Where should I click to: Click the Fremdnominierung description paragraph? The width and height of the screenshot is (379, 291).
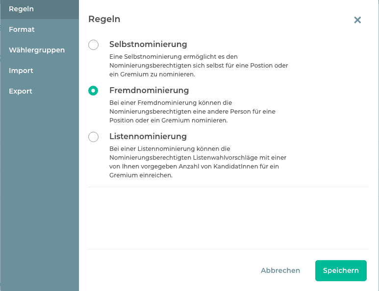pos(193,112)
